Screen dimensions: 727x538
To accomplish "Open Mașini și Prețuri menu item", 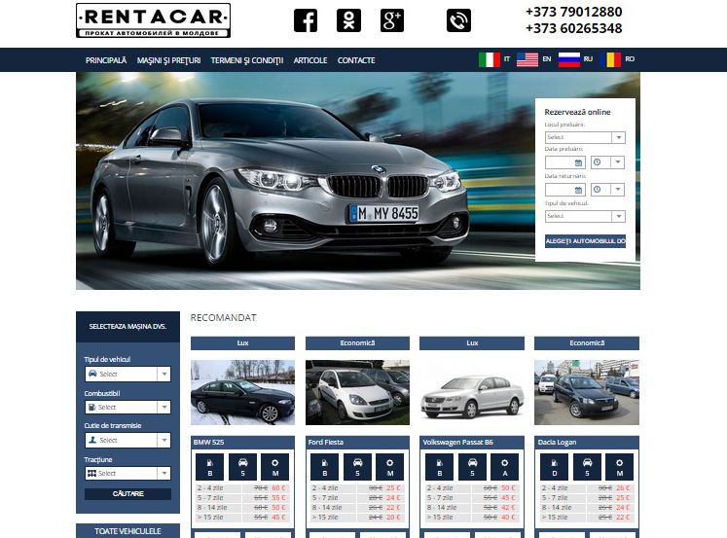I will pyautogui.click(x=168, y=60).
